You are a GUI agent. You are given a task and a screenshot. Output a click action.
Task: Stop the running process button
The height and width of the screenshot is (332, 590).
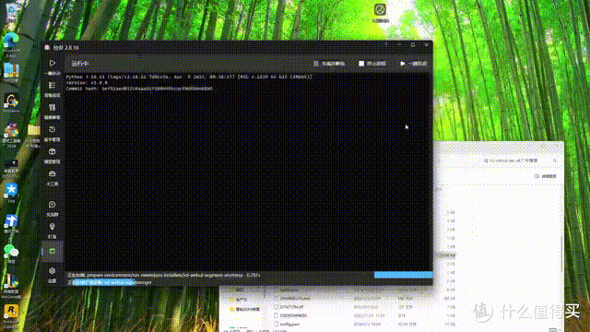point(372,64)
